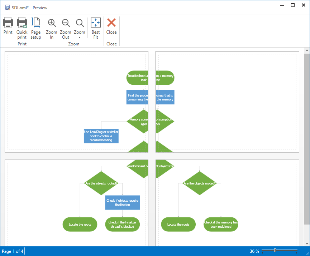Click 'Check if the memory has been reclaimed' node
Screen dimensions: 310x256
(x=221, y=225)
